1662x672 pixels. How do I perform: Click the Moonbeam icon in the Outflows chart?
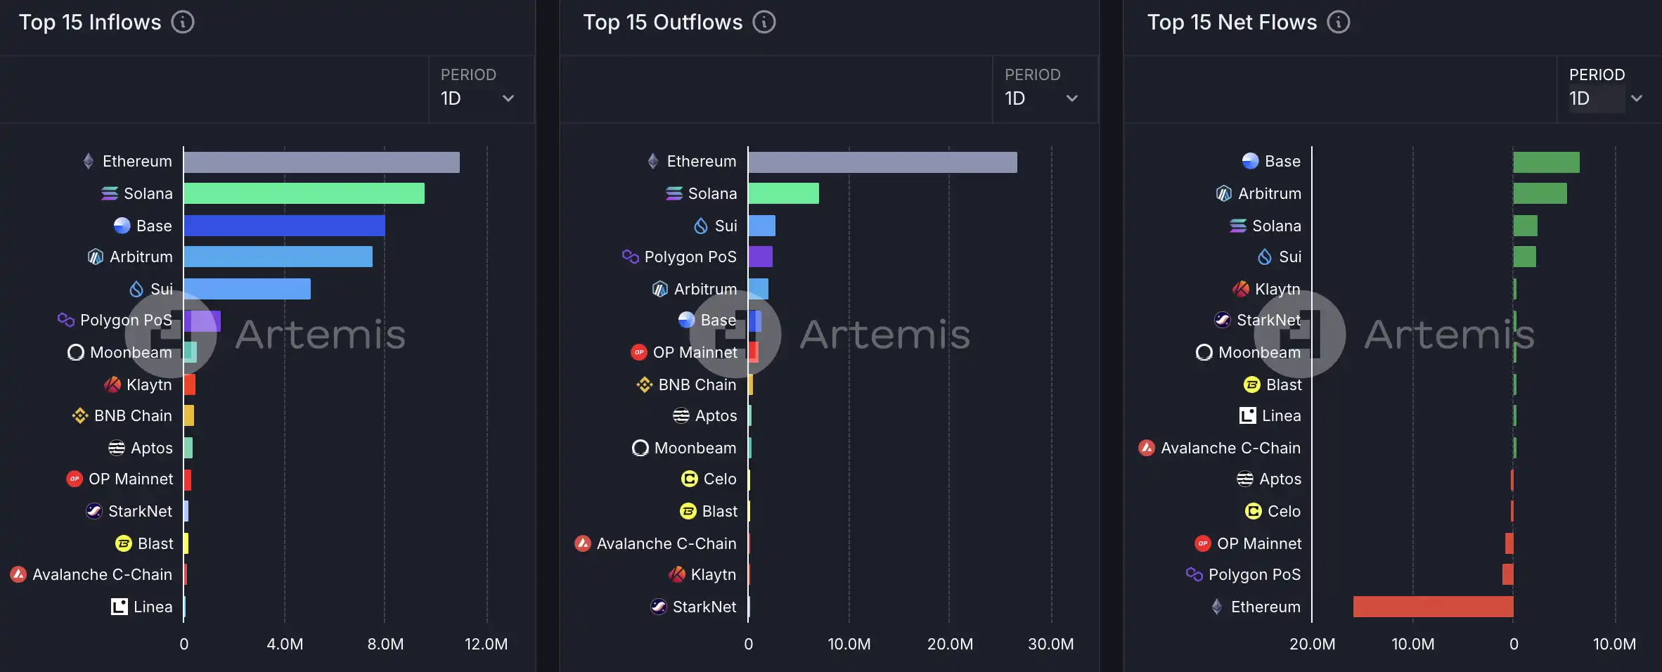click(640, 448)
